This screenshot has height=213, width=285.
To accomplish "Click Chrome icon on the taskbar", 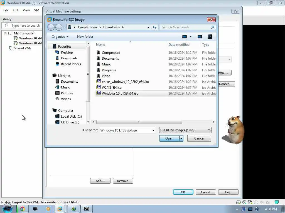I will (x=22, y=209).
